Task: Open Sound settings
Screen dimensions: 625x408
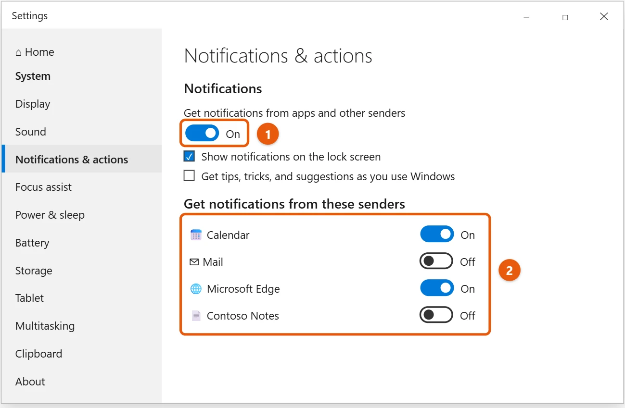Action: [31, 132]
